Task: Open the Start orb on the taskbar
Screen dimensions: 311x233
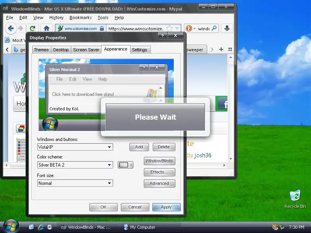Action: pyautogui.click(x=11, y=226)
